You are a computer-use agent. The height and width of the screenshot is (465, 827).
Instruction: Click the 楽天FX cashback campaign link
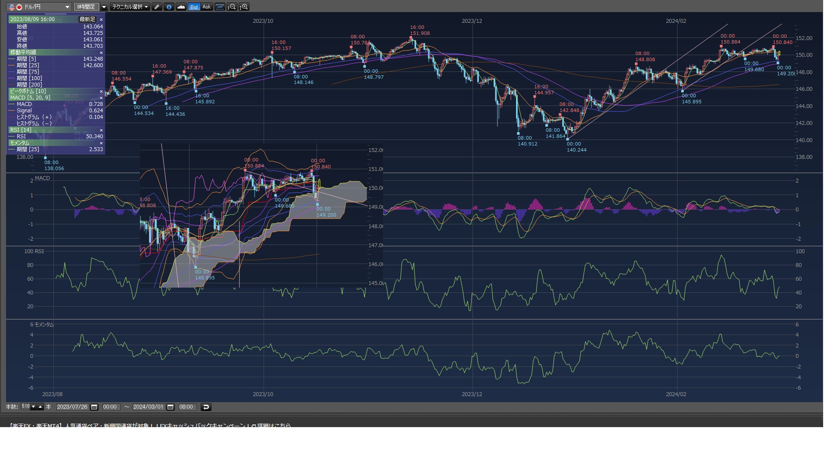point(150,425)
